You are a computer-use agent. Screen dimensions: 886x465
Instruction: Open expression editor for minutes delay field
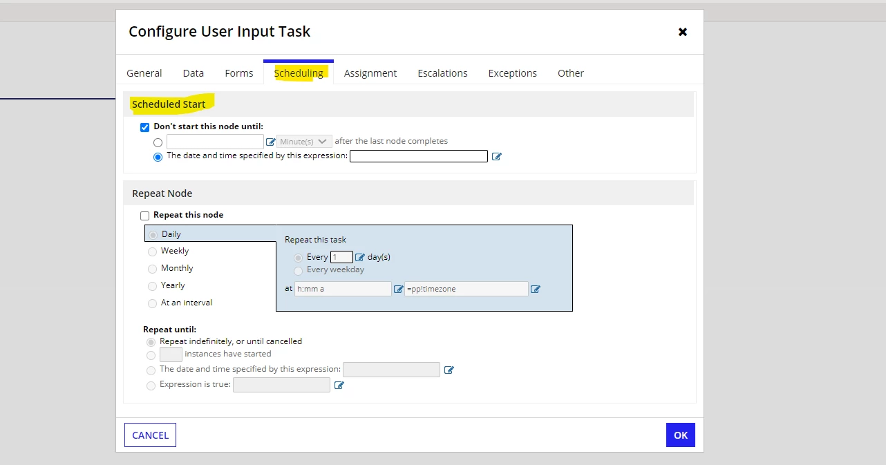[270, 142]
